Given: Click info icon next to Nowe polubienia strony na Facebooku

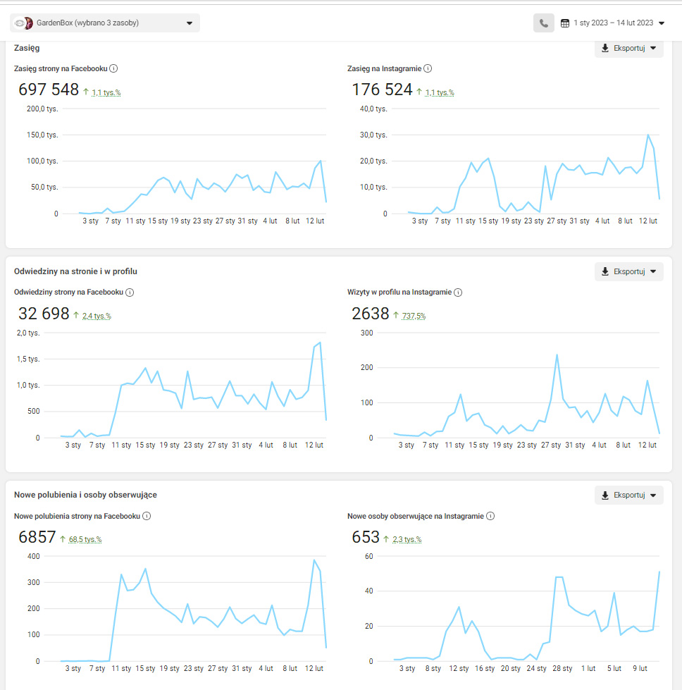Looking at the screenshot, I should point(147,516).
